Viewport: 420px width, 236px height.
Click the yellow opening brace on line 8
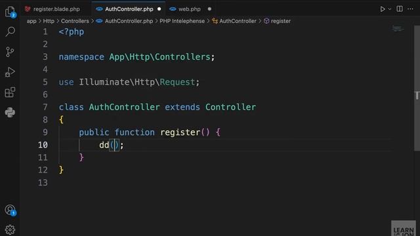[x=61, y=119]
